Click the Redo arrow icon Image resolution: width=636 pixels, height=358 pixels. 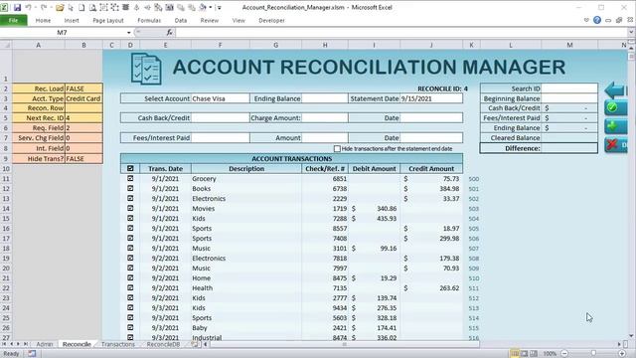click(x=43, y=7)
